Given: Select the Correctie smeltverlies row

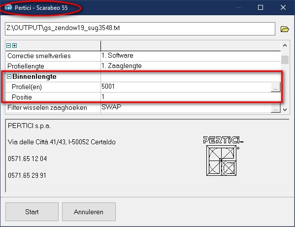Looking at the screenshot, I should click(143, 56).
